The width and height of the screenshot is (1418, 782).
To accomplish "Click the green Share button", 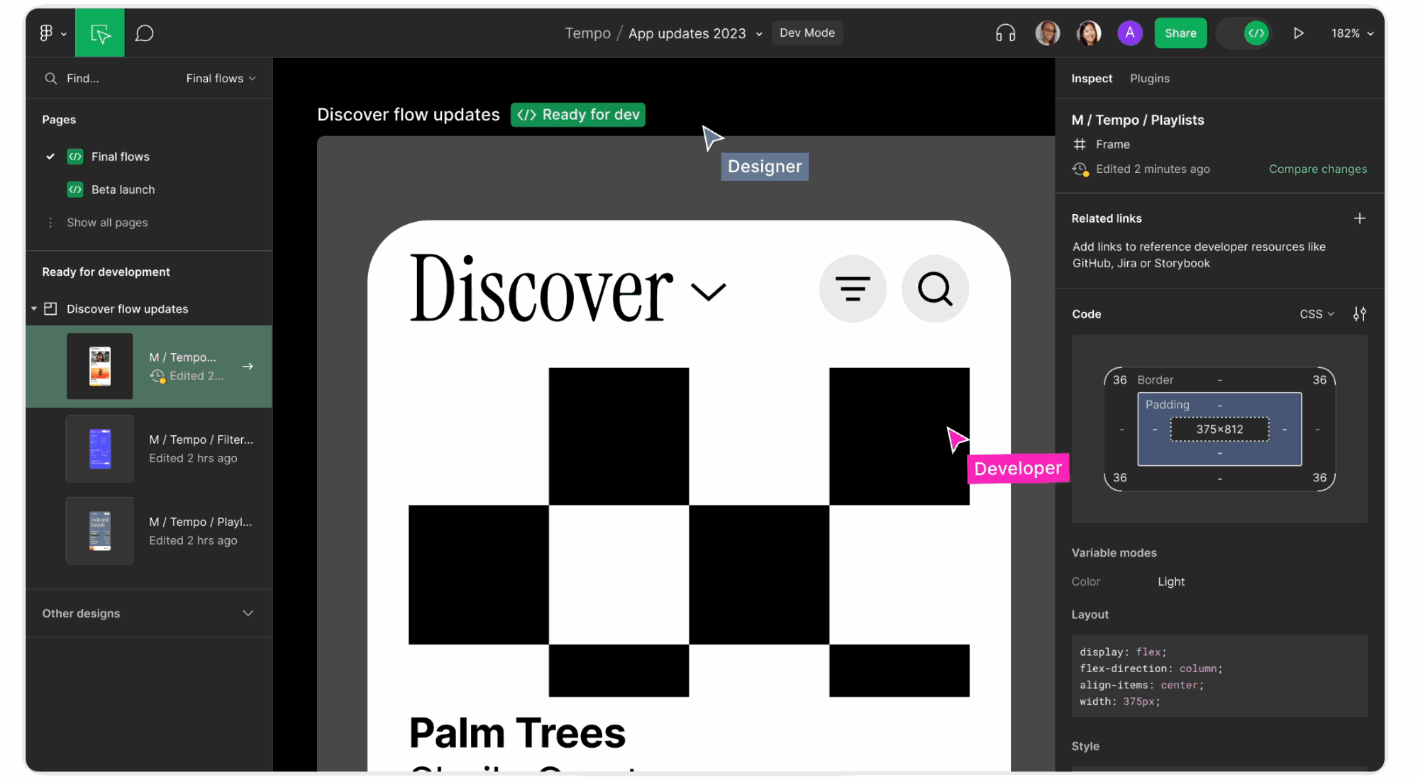I will 1180,33.
